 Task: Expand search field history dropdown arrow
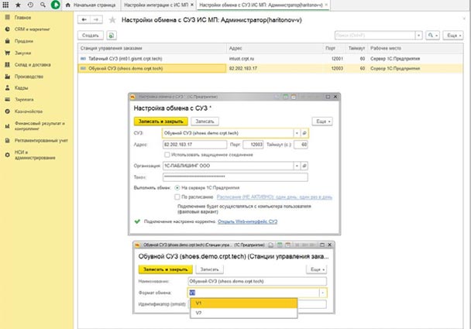[x=419, y=36]
